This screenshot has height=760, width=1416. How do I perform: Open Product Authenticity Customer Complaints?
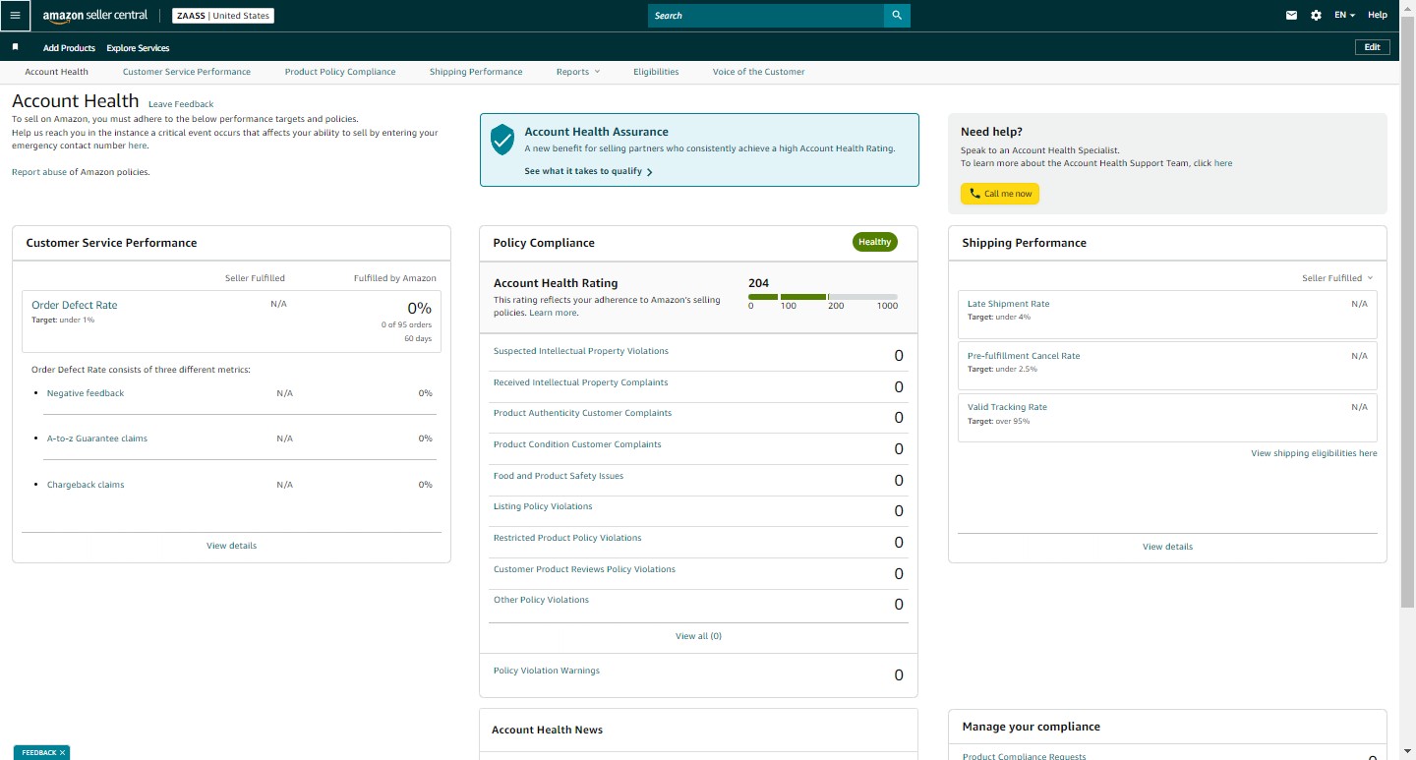pyautogui.click(x=582, y=413)
